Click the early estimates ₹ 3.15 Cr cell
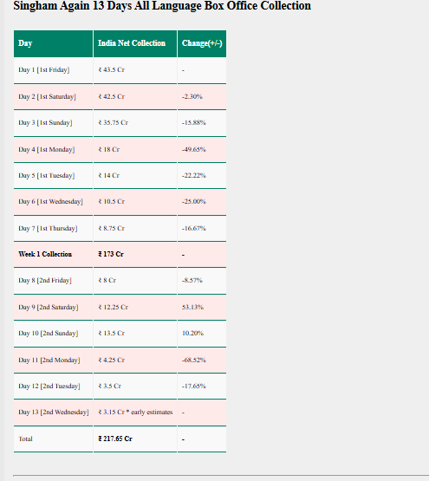 (135, 413)
